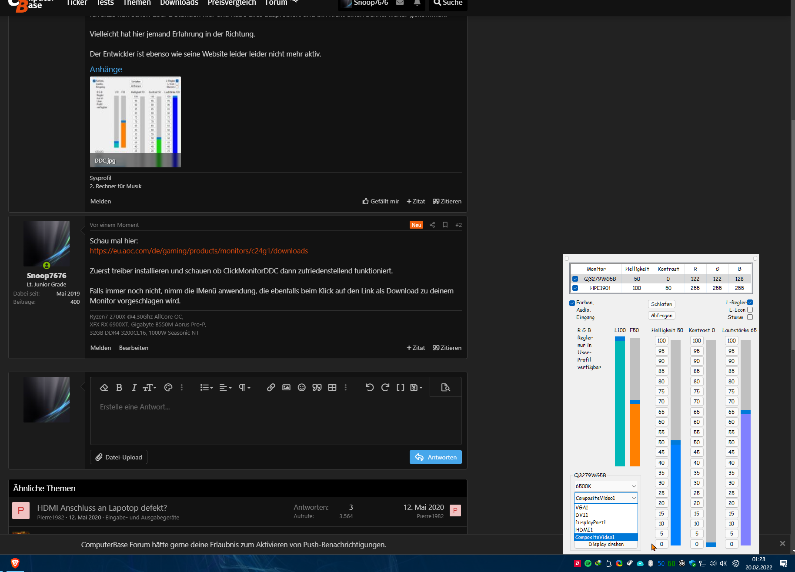This screenshot has width=795, height=572.
Task: Click the AMD software tray icon
Action: (578, 563)
